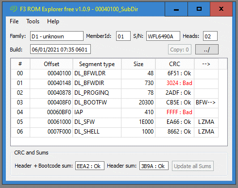Viewport: 238px width, 188px height.
Task: Click the Build date field
Action: (60, 49)
